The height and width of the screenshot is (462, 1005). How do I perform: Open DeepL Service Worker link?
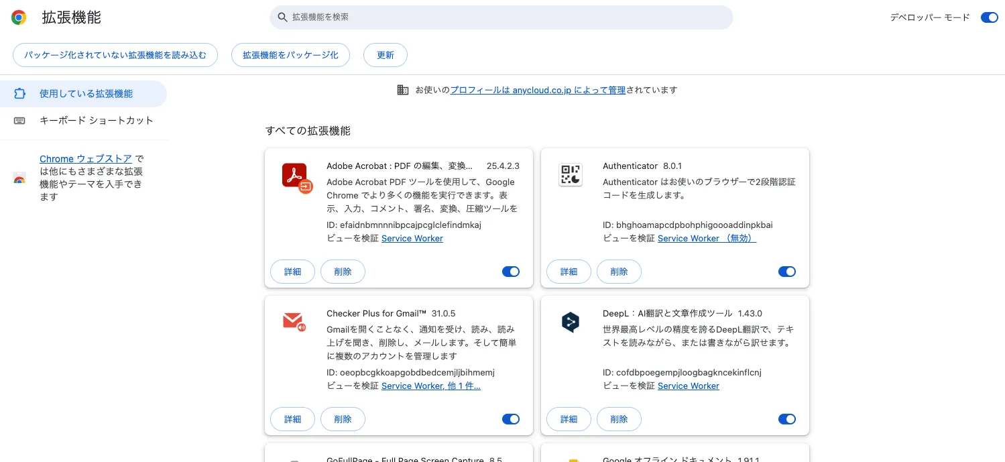[689, 386]
